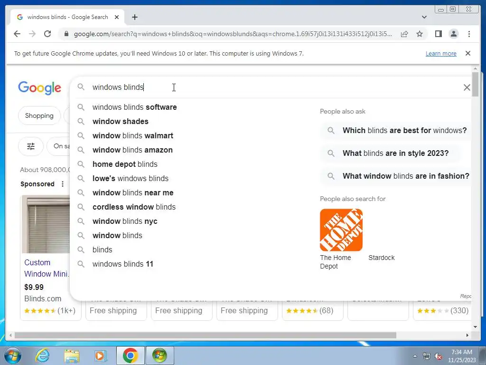Open the Chrome three-dot menu
Image resolution: width=486 pixels, height=365 pixels.
pos(469,34)
